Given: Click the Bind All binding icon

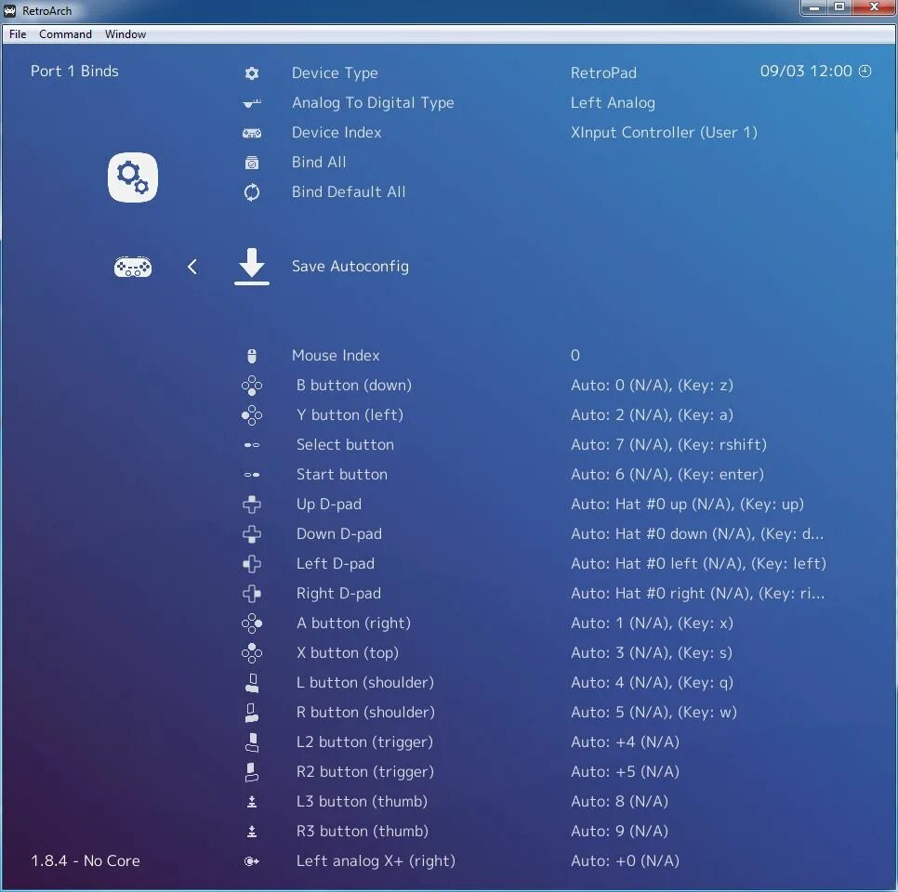Looking at the screenshot, I should click(252, 163).
